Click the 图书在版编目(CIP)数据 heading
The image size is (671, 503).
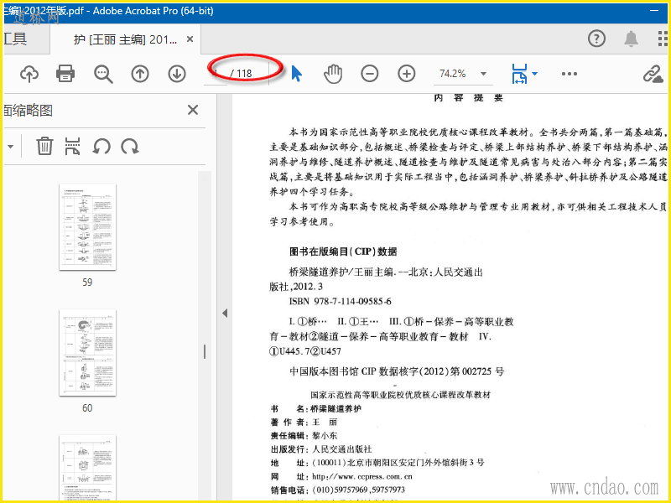coord(343,251)
